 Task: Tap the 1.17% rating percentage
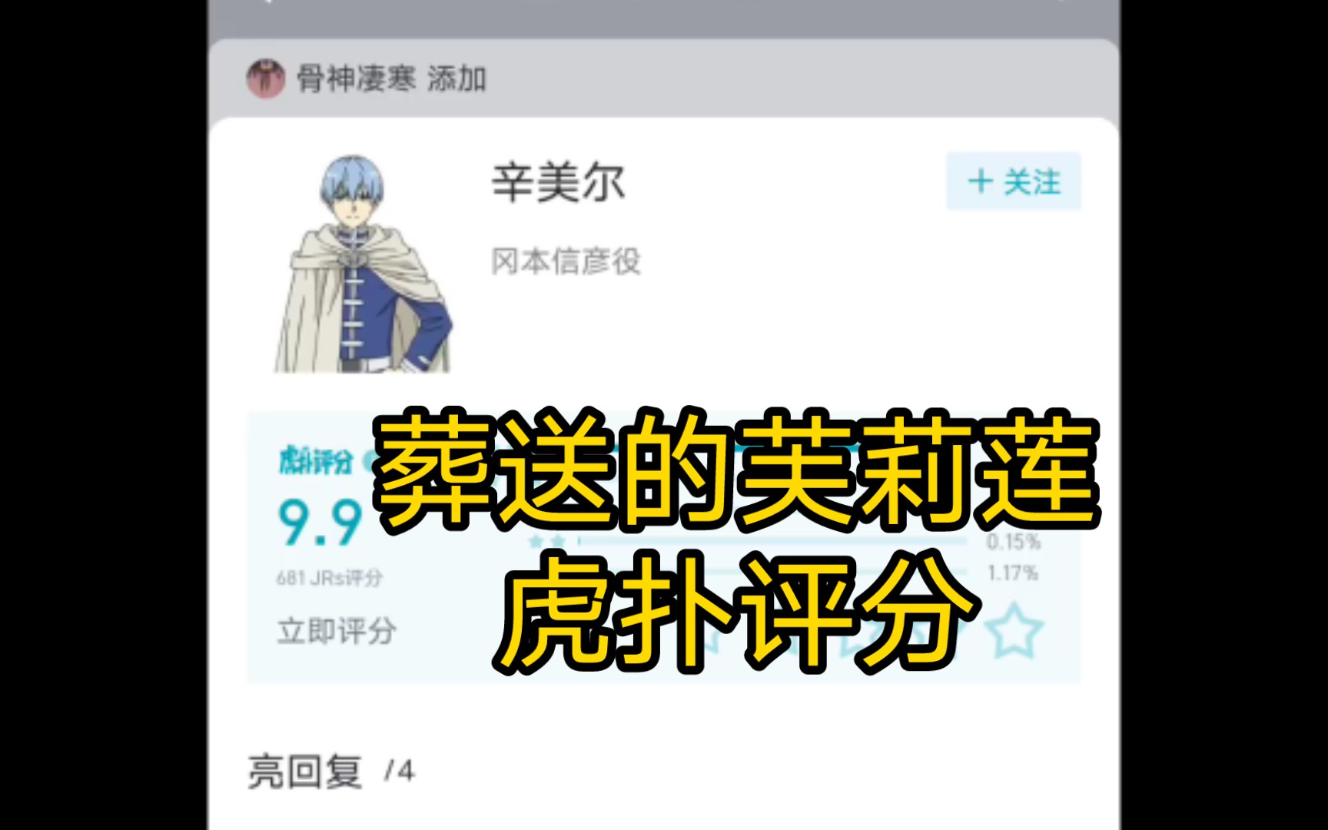[x=1013, y=573]
